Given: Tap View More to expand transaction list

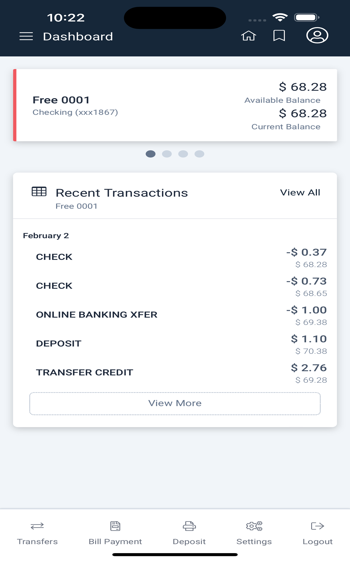Looking at the screenshot, I should coord(175,403).
